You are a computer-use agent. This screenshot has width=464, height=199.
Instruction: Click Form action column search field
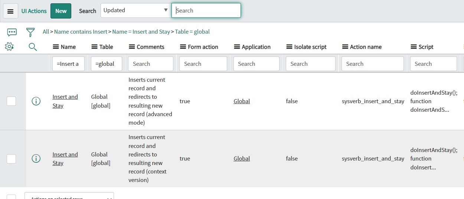click(203, 64)
